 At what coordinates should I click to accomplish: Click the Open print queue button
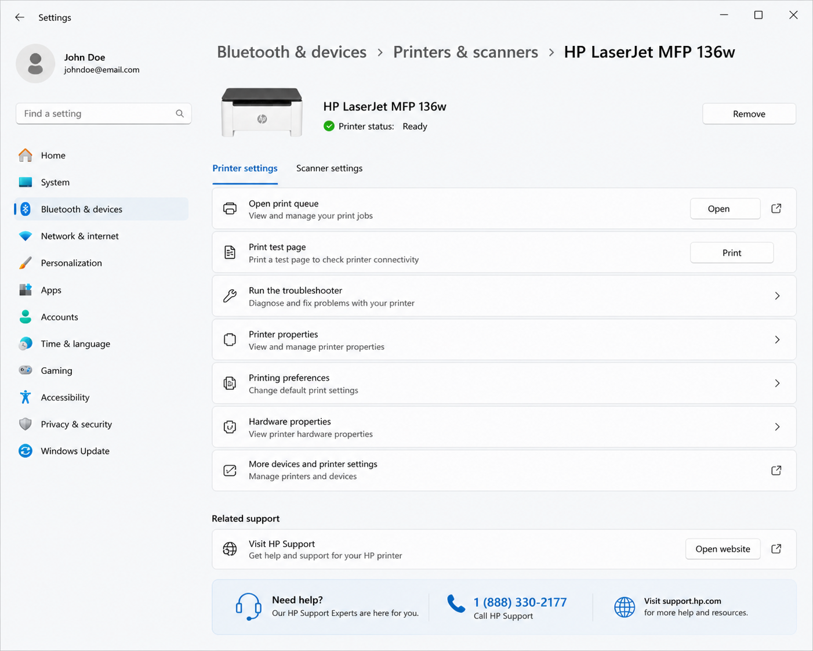tap(725, 209)
